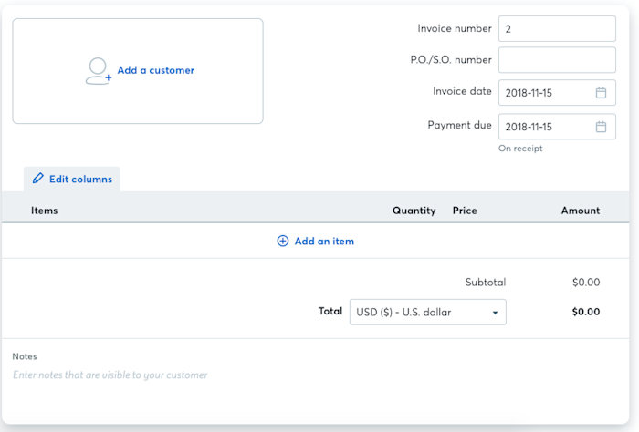Click the Amount column header
The image size is (639, 432).
tap(581, 211)
